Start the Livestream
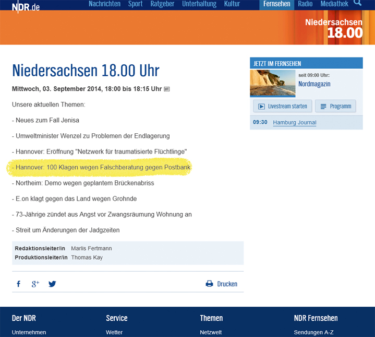Viewport: 375px width, 337px height. [x=283, y=106]
